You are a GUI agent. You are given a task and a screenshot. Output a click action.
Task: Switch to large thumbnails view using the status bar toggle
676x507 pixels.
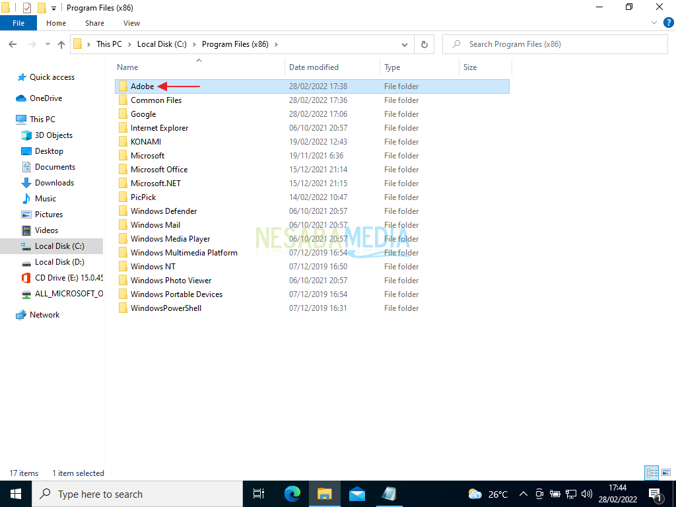pos(667,473)
